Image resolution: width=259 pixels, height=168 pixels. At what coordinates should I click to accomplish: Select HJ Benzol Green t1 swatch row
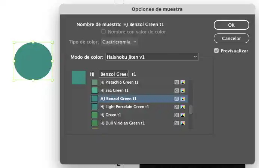[x=139, y=98]
